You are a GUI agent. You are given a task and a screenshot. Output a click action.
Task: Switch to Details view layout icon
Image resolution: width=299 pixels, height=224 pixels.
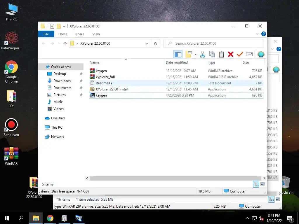click(256, 184)
